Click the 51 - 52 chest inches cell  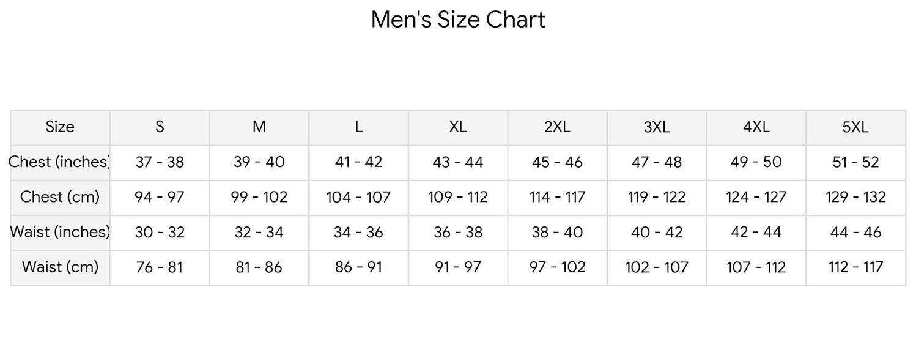click(855, 162)
